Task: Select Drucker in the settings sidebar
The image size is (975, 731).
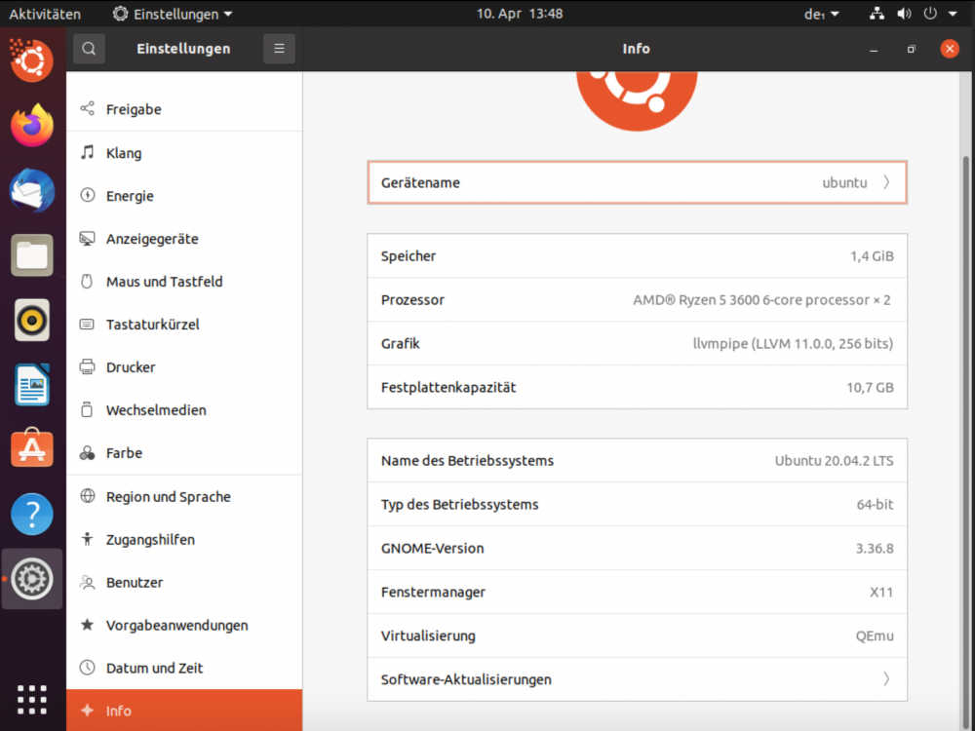Action: coord(184,367)
